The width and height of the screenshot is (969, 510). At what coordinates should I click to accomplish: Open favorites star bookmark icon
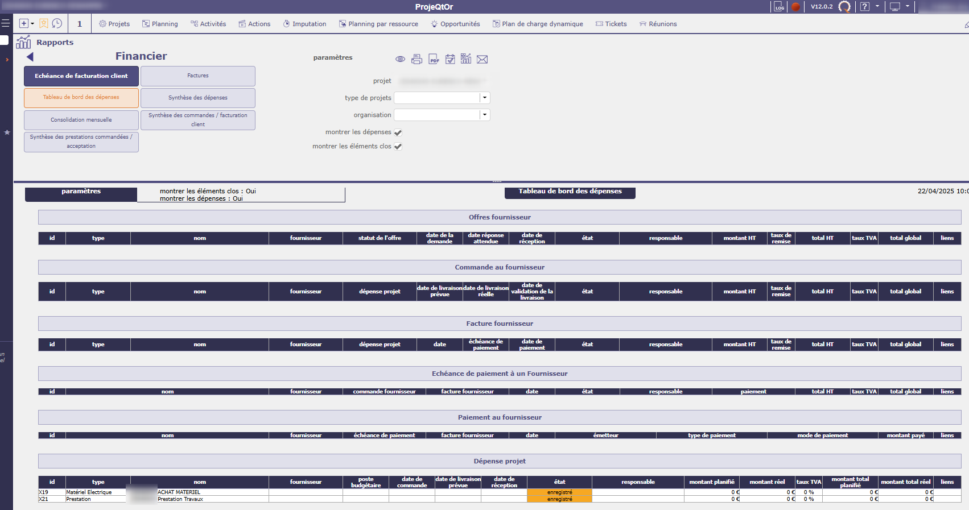tap(43, 23)
